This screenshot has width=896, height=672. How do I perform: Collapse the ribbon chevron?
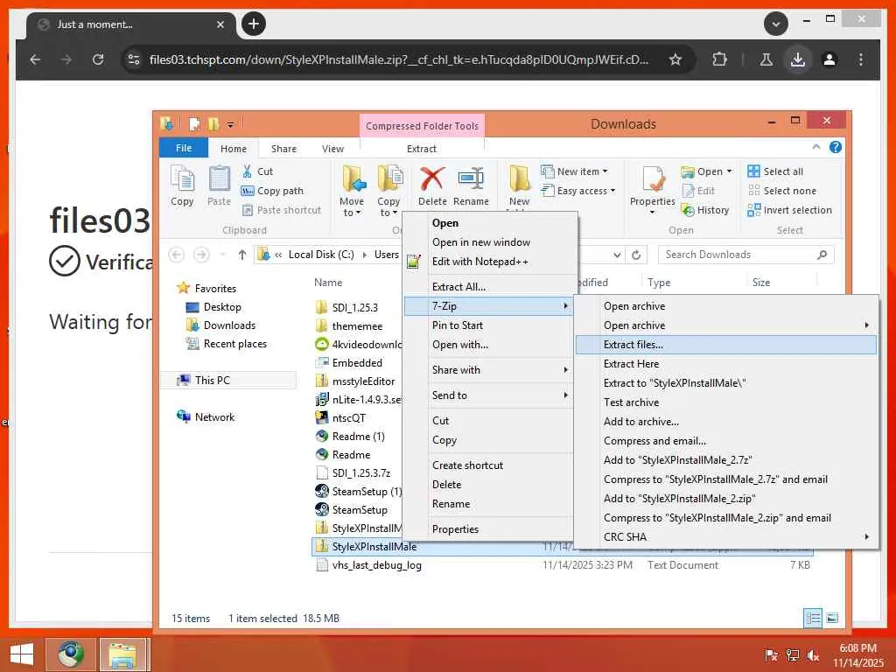[x=816, y=147]
